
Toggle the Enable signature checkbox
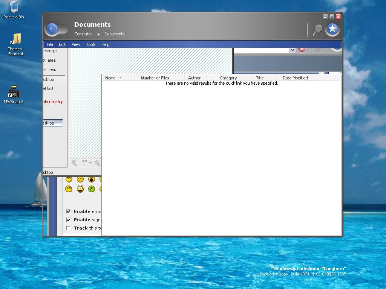(x=69, y=220)
